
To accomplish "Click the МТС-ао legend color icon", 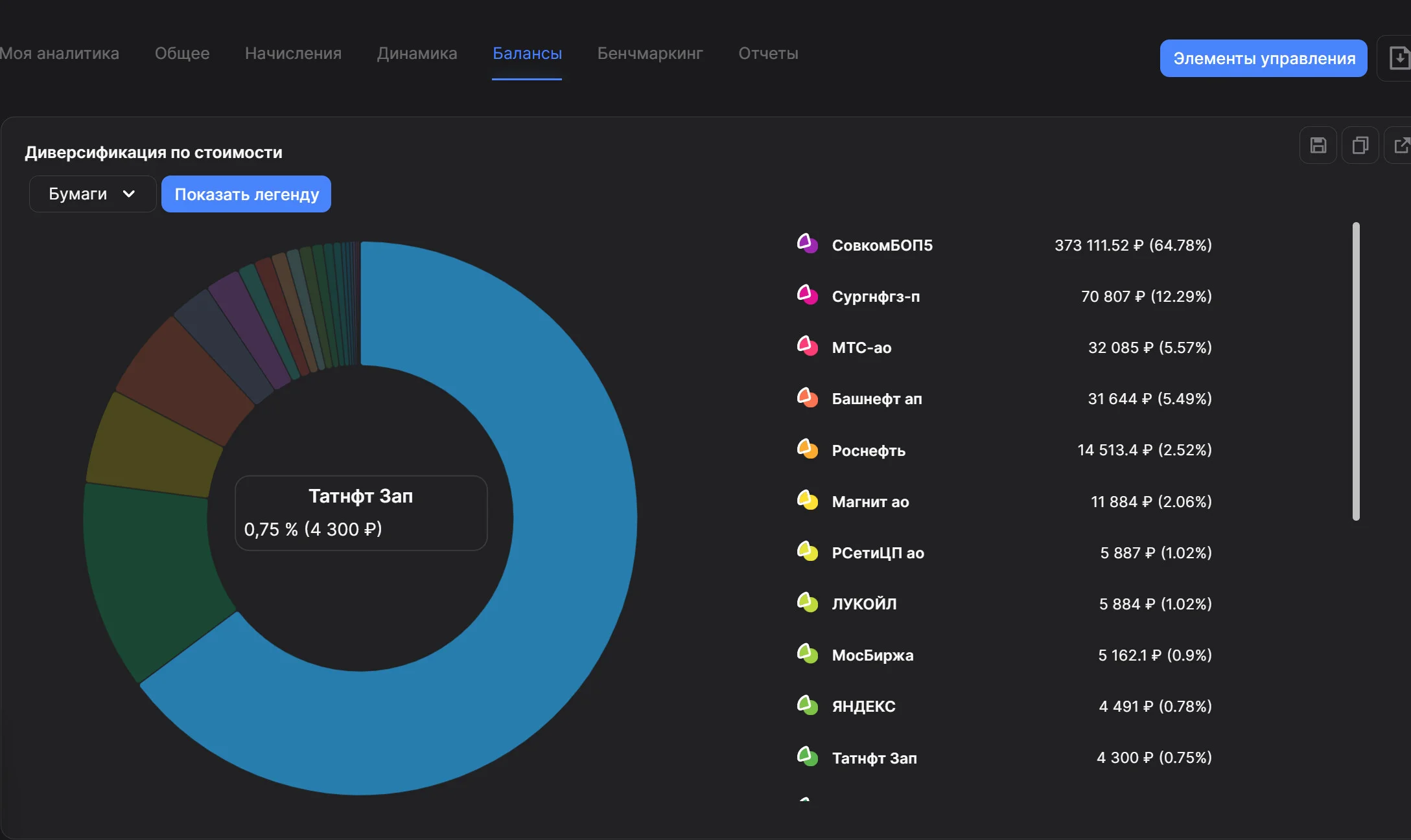I will pyautogui.click(x=807, y=346).
